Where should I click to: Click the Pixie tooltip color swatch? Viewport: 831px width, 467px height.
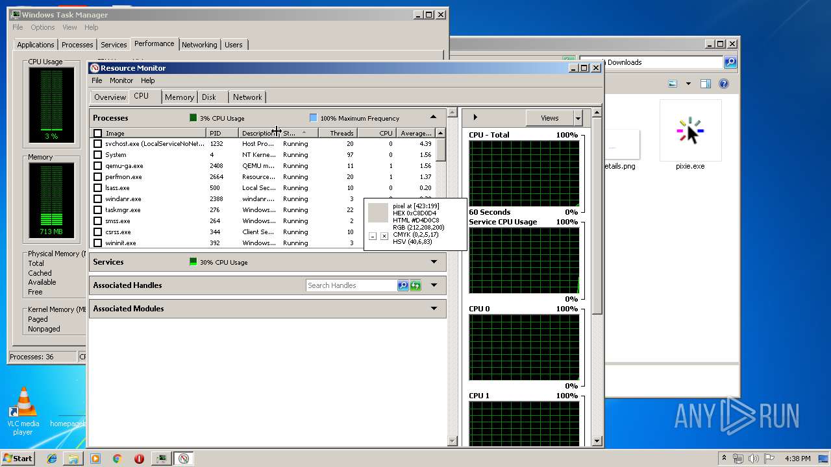pyautogui.click(x=378, y=213)
